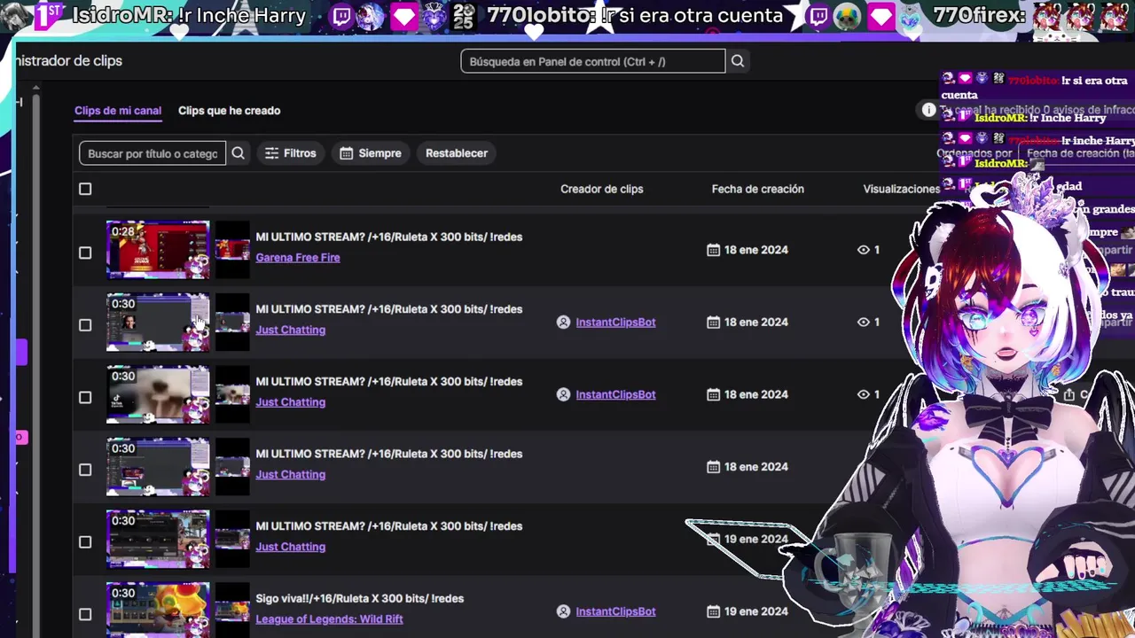Focus the Buscar por título o categoría field
The width and height of the screenshot is (1135, 638).
click(153, 153)
